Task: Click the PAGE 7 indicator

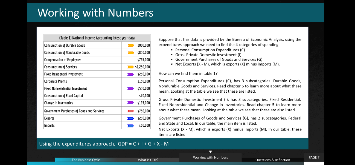Action: (x=314, y=157)
